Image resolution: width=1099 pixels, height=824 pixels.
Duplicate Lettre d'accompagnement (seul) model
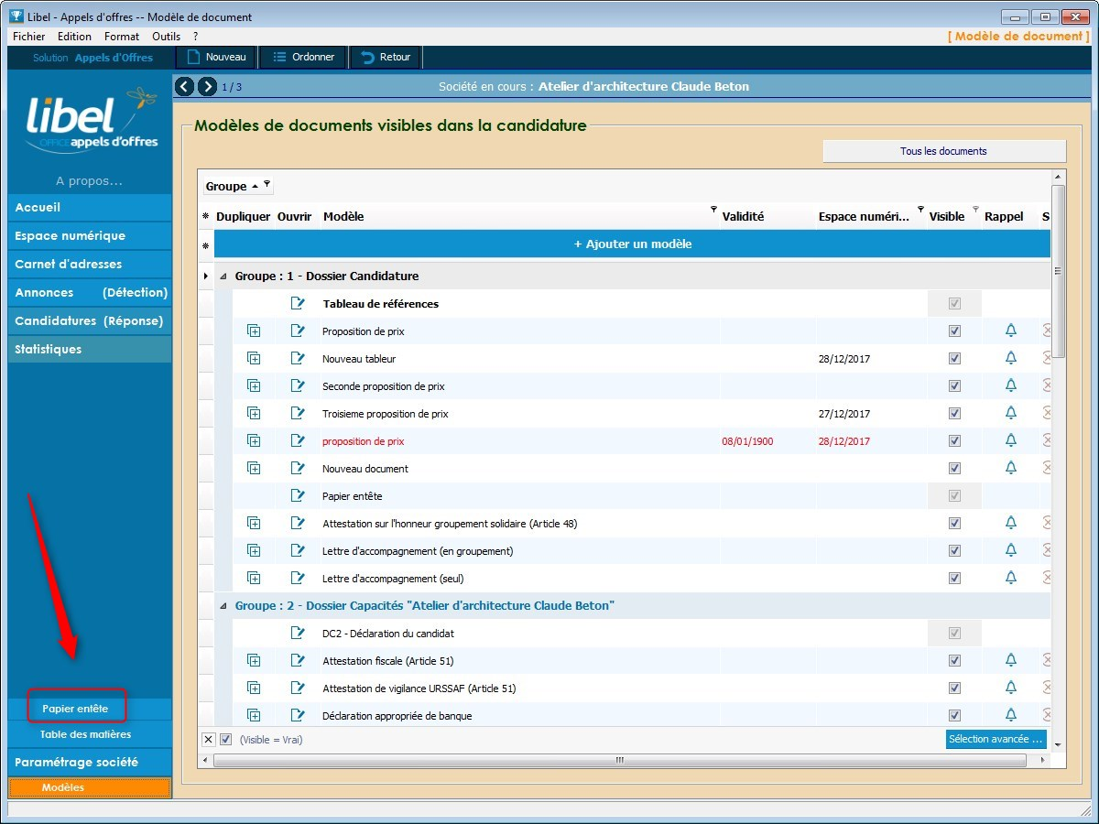pos(254,578)
